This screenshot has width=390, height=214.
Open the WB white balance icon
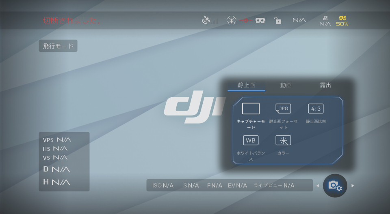(251, 140)
